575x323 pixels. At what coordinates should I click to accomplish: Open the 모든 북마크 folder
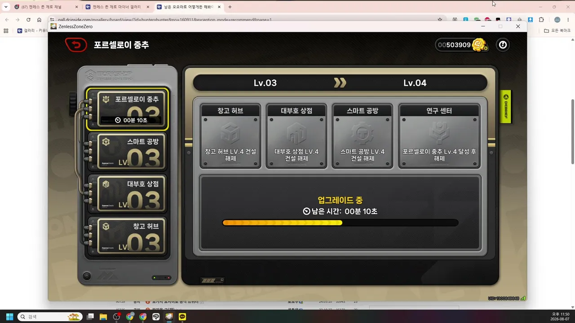pyautogui.click(x=557, y=31)
